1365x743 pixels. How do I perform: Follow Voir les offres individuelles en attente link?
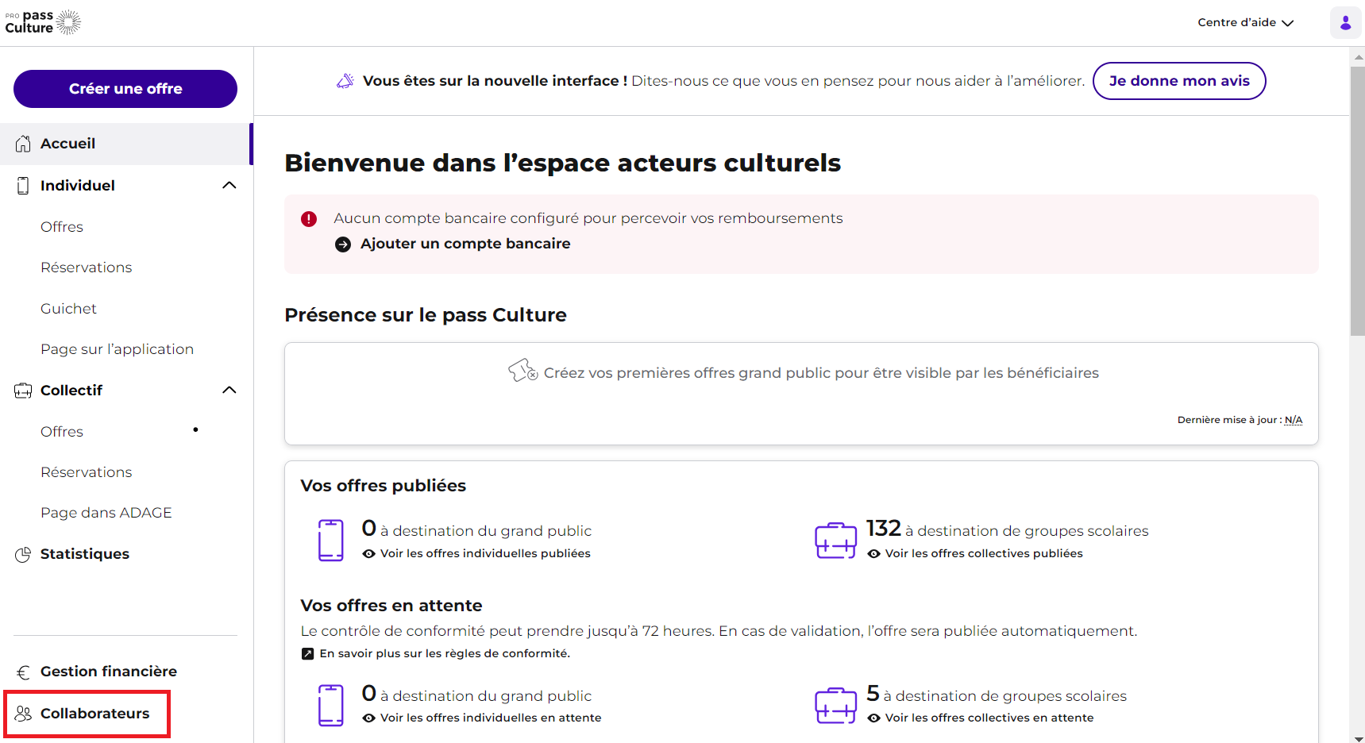coord(491,718)
